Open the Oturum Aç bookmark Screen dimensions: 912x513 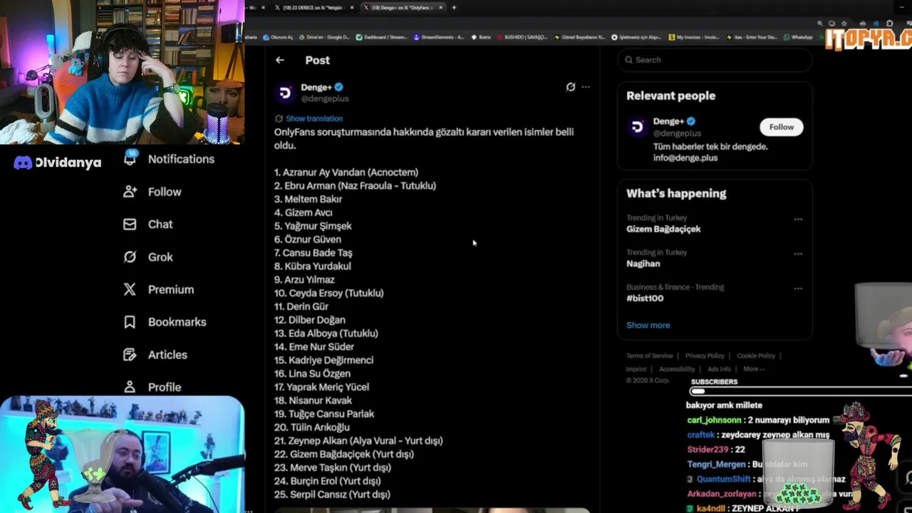click(x=278, y=37)
